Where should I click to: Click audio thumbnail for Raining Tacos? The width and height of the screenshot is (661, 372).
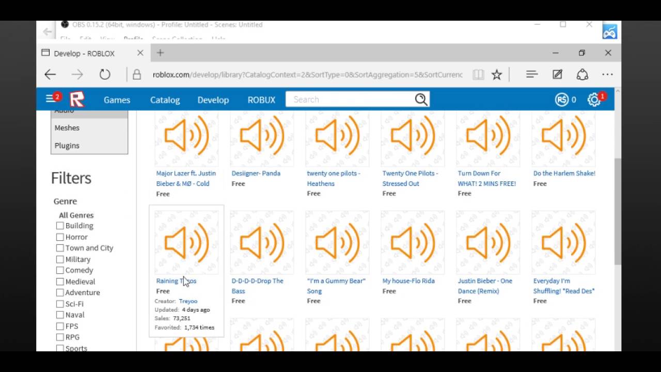coord(186,243)
